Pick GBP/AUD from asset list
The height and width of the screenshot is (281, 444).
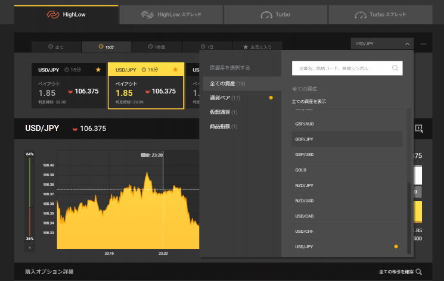click(x=347, y=124)
